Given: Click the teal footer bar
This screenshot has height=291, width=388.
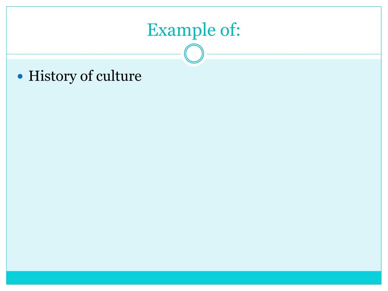Looking at the screenshot, I should click(x=194, y=278).
